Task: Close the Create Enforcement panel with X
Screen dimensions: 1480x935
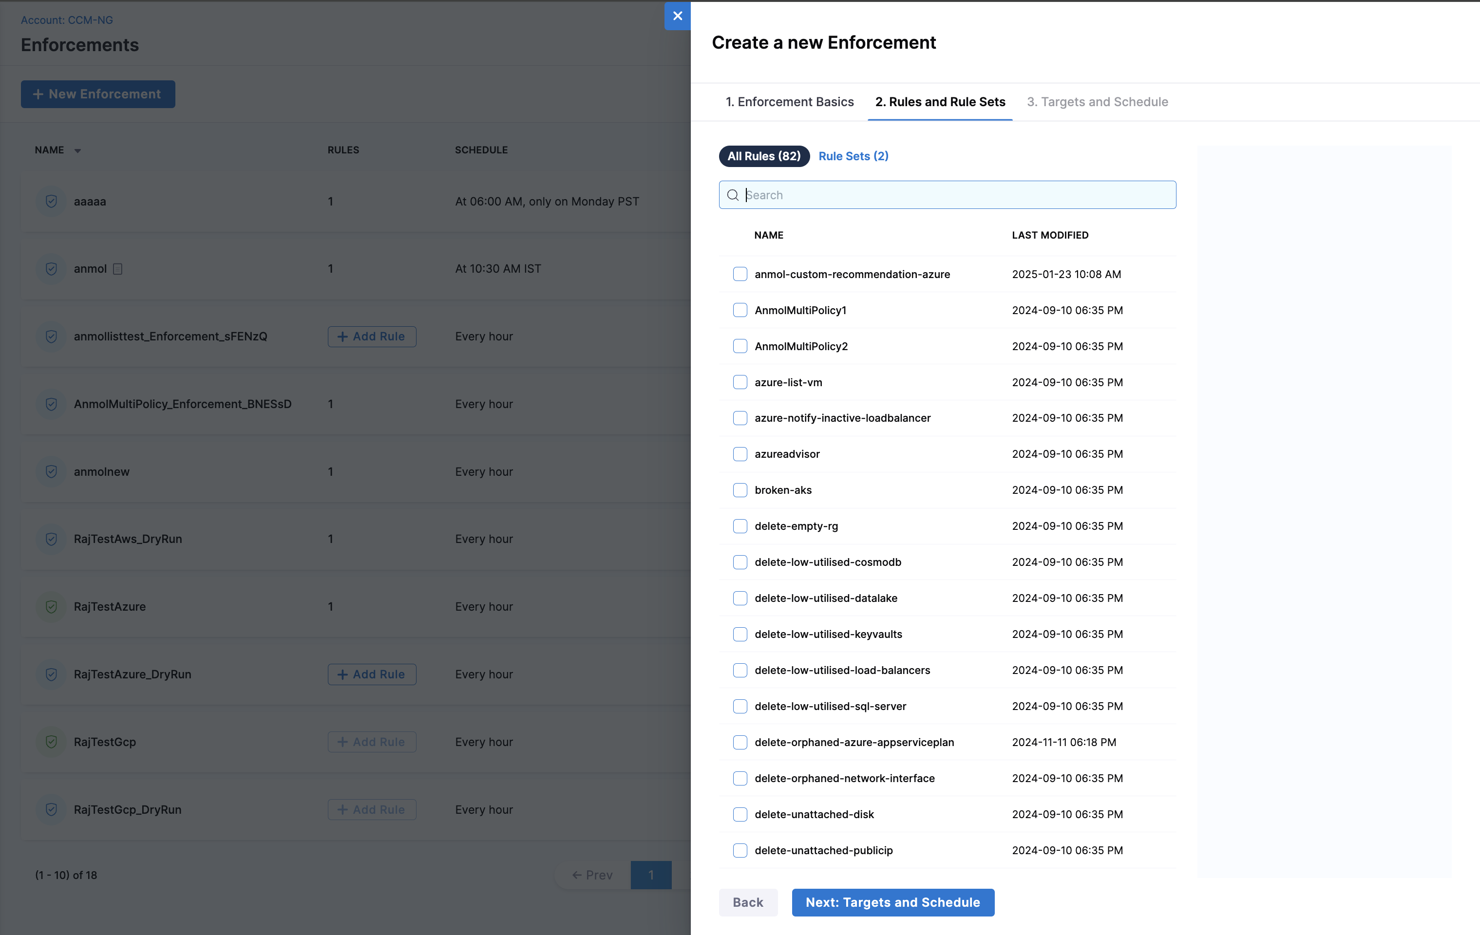Action: [677, 16]
